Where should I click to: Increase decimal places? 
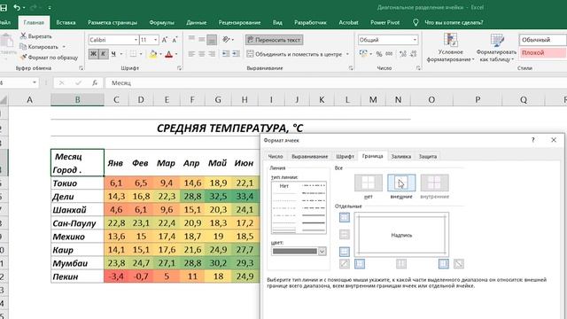point(403,54)
